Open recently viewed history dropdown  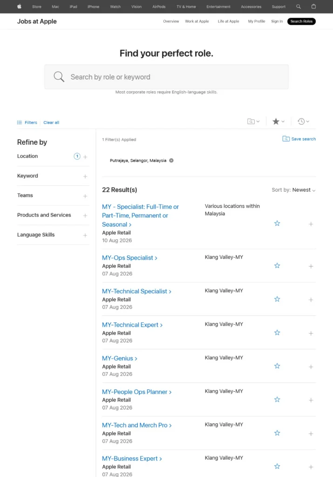point(303,122)
